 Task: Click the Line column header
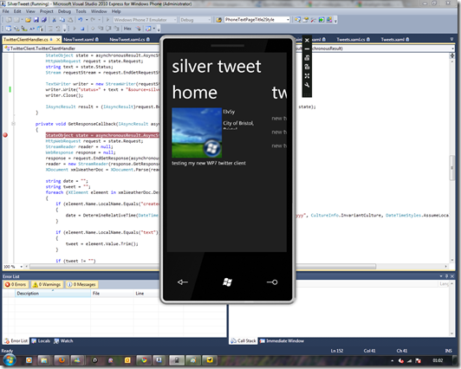coord(146,293)
